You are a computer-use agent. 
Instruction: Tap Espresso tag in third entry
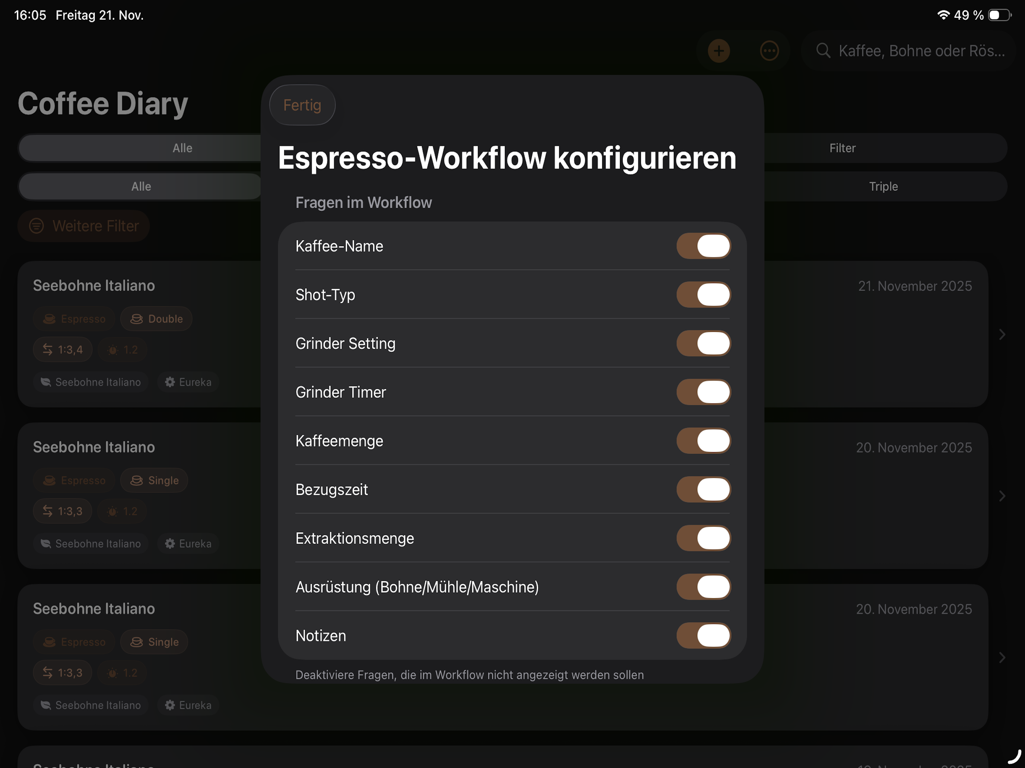pyautogui.click(x=74, y=642)
